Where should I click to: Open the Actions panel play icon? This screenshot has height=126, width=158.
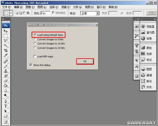137,26
